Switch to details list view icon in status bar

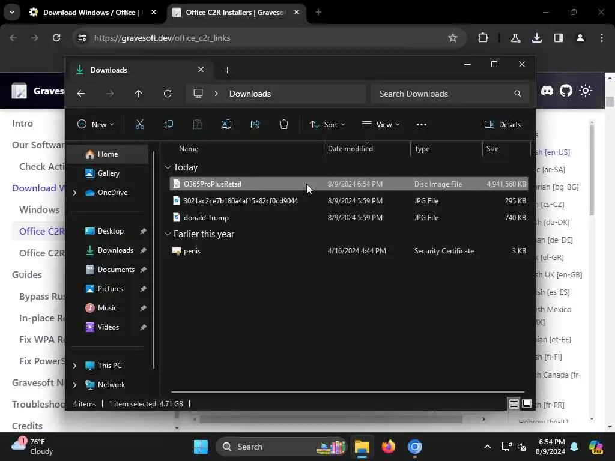point(514,403)
